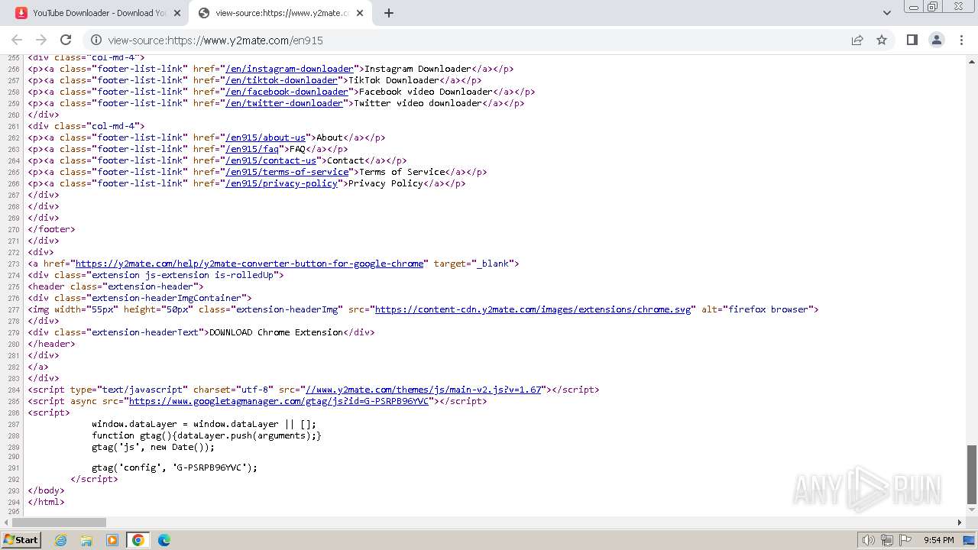Click the 'DOWNLOAD Chrome Extension' text
Screen dimensions: 978x550
pyautogui.click(x=276, y=332)
